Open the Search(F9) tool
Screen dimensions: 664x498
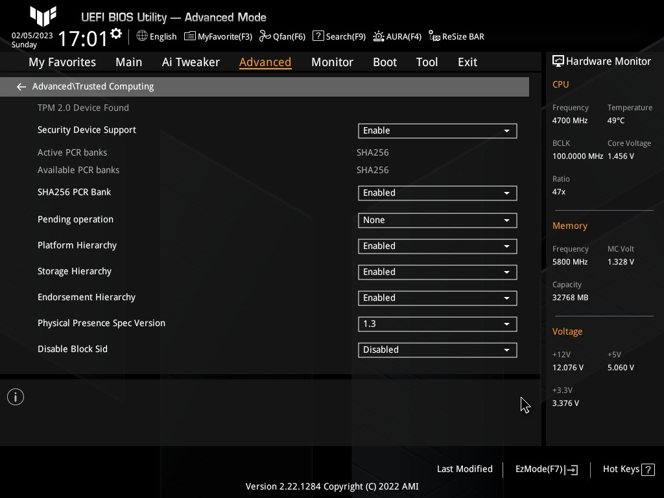(339, 36)
